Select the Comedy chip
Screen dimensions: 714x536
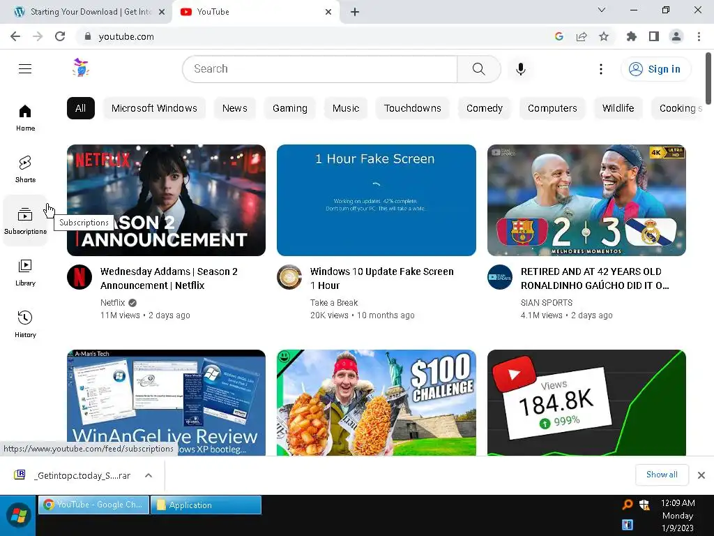click(x=485, y=108)
